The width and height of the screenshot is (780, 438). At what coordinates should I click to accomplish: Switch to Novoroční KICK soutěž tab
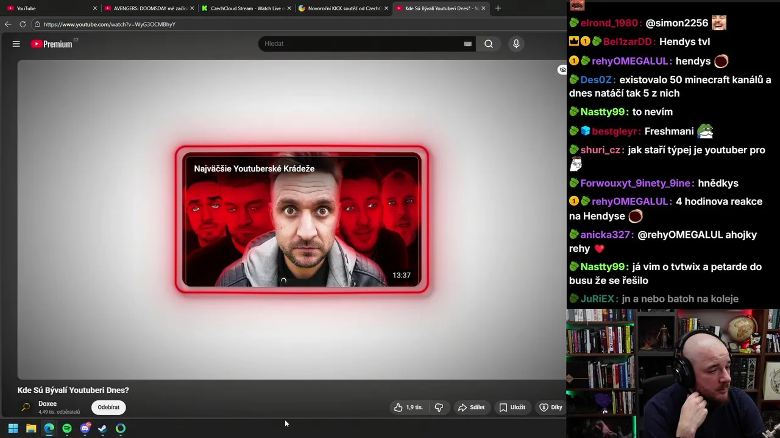click(x=344, y=9)
